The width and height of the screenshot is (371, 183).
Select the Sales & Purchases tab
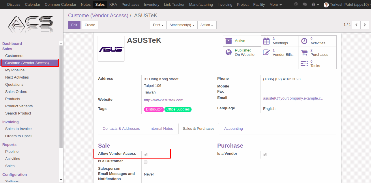pyautogui.click(x=198, y=129)
